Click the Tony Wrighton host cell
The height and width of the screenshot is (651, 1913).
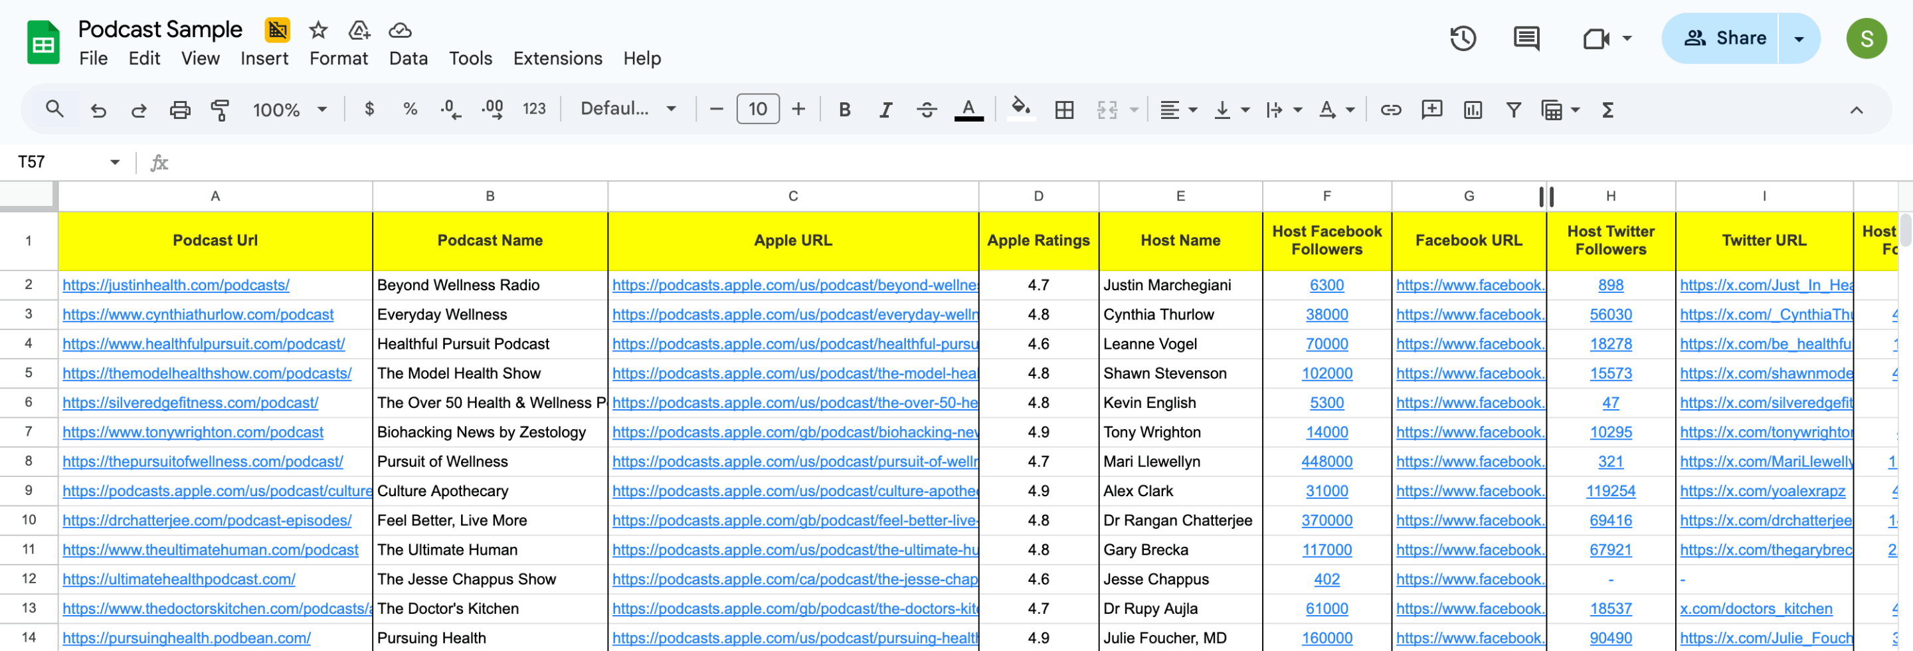tap(1180, 432)
